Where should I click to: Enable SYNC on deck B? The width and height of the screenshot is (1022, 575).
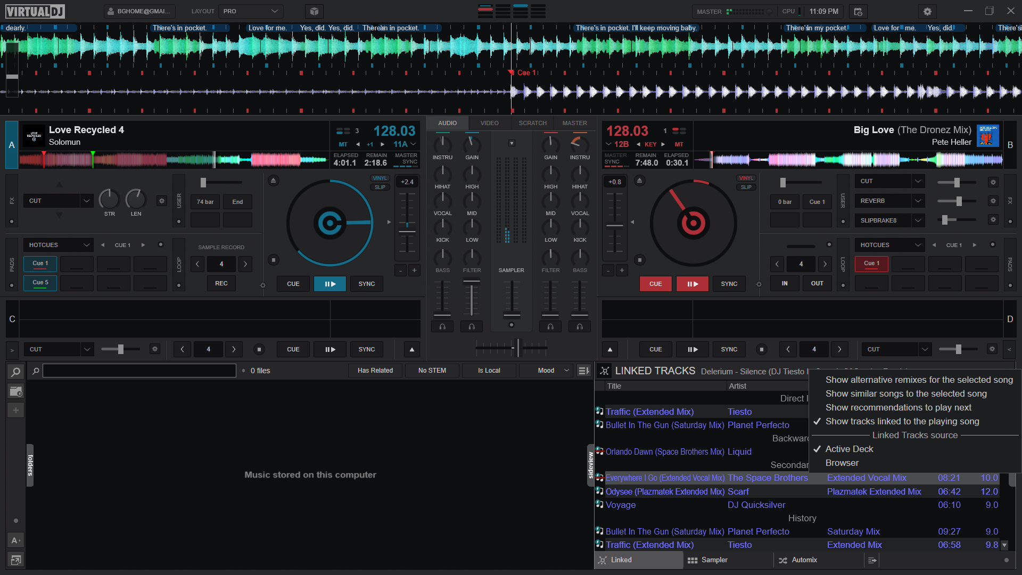pyautogui.click(x=729, y=284)
